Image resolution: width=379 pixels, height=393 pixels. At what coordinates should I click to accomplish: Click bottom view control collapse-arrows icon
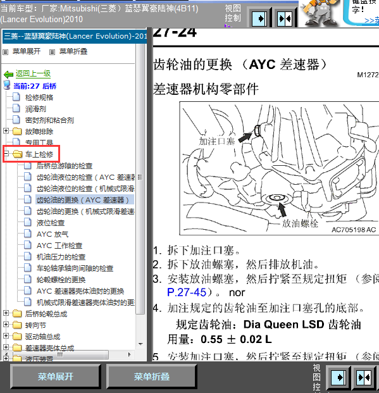pos(364,377)
